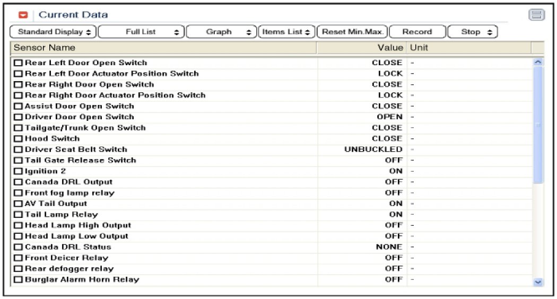Check the Tail Lamp Relay box

(x=18, y=215)
